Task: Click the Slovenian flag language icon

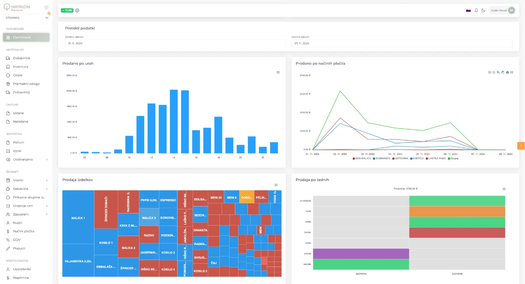Action: (468, 10)
